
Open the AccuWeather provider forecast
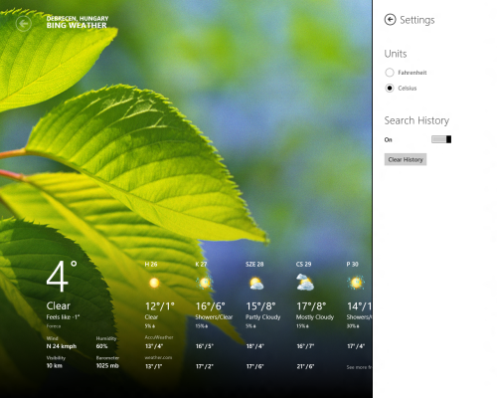(x=159, y=337)
